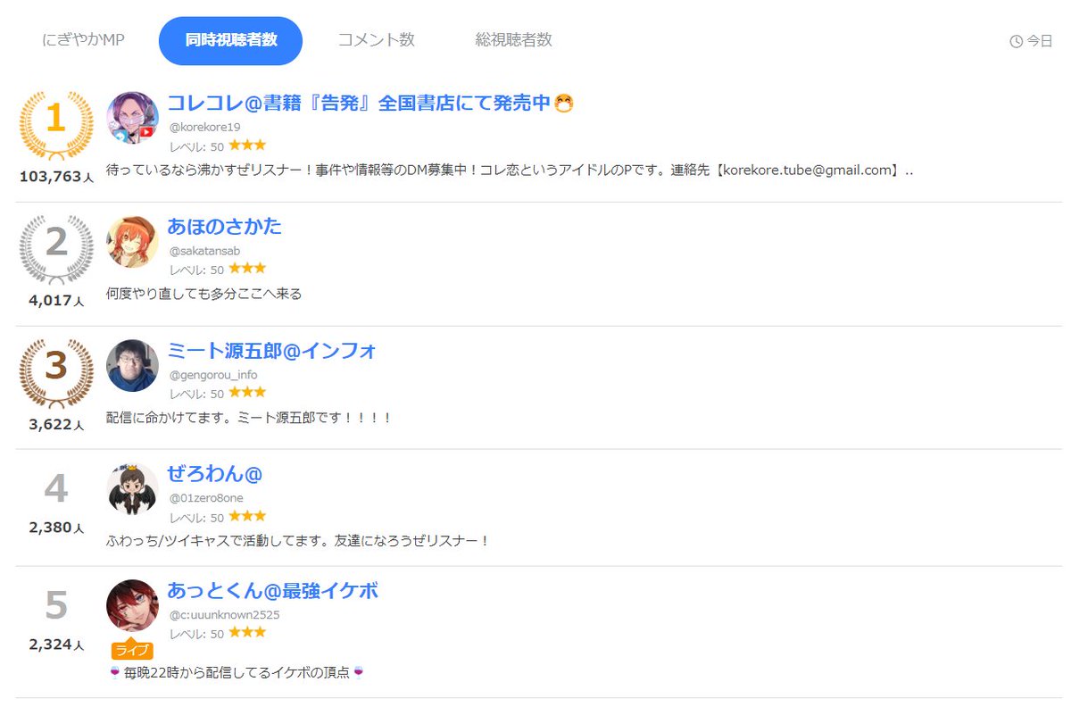The width and height of the screenshot is (1071, 707).
Task: Click the rank number 4
Action: pyautogui.click(x=56, y=488)
